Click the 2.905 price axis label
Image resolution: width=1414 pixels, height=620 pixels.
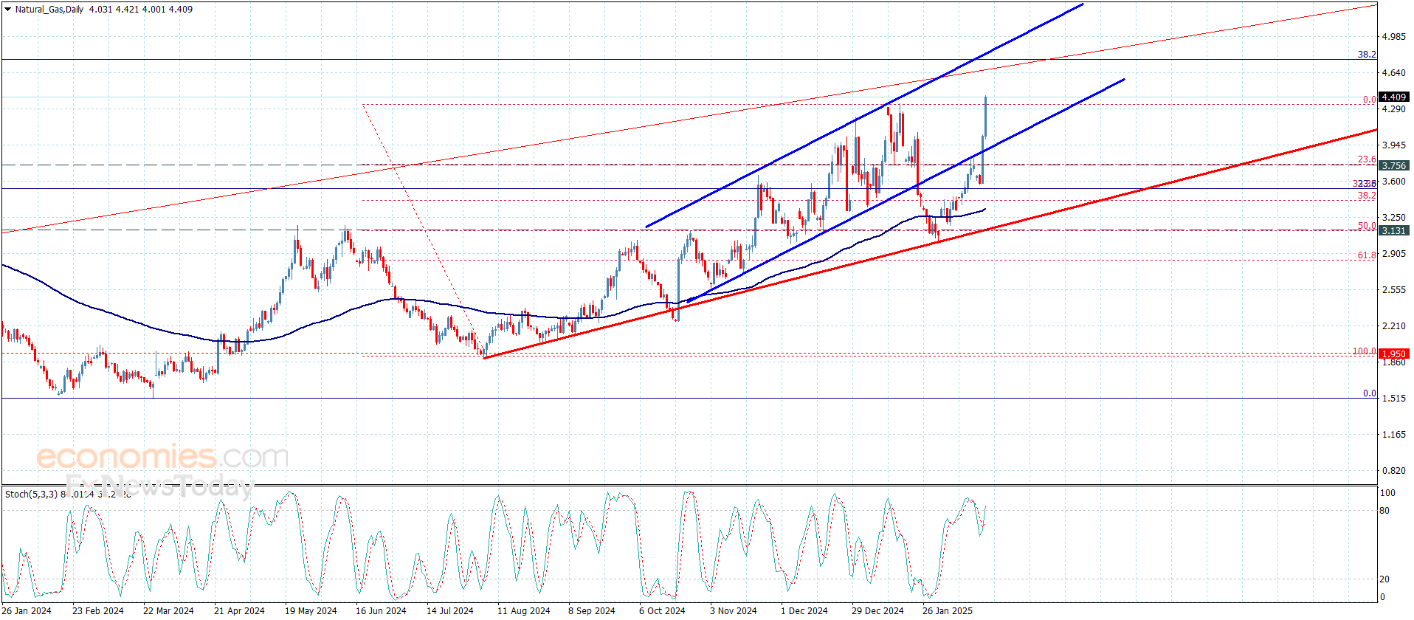point(1394,254)
